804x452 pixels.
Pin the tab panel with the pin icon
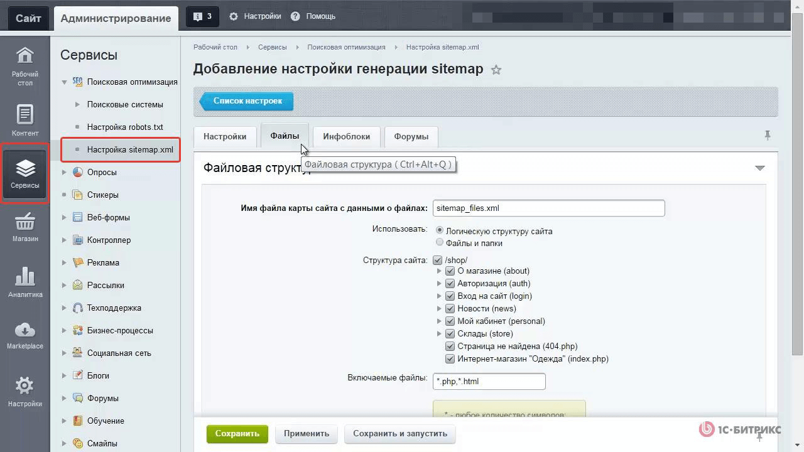tap(768, 134)
